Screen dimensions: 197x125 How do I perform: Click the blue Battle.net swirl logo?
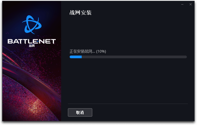(x=32, y=25)
